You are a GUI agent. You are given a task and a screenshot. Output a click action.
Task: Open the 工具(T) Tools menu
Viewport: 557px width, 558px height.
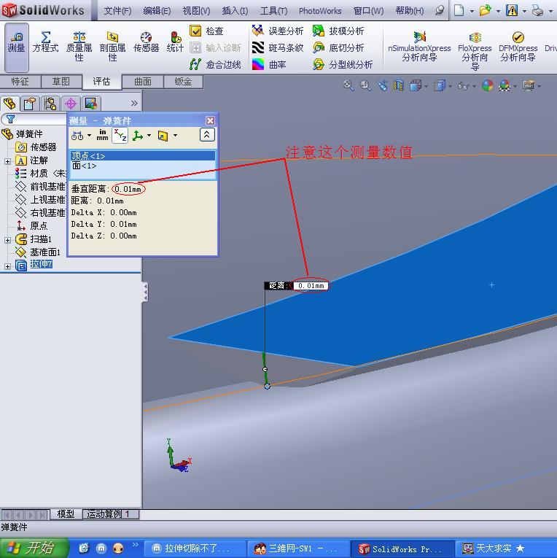(274, 11)
